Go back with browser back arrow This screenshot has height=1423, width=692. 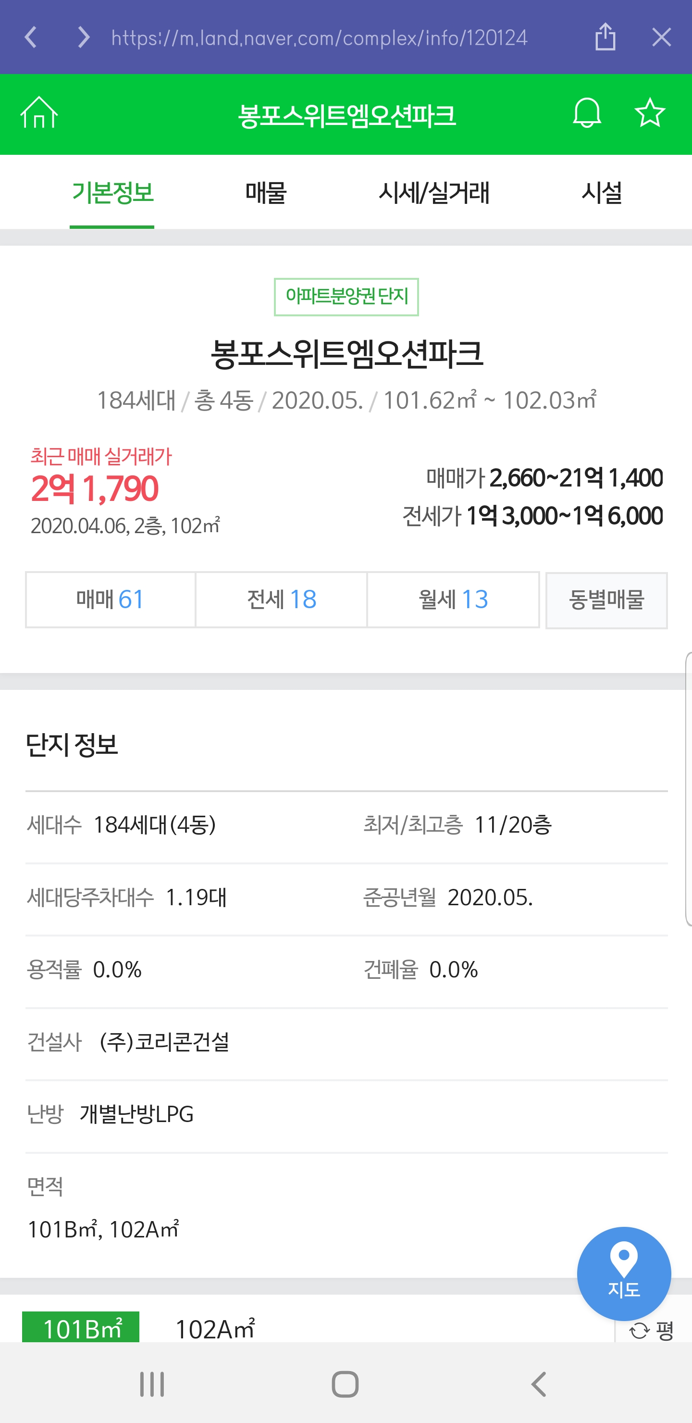point(31,37)
